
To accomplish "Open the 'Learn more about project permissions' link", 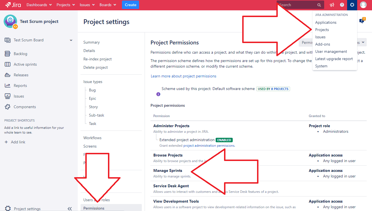I will 183,76.
